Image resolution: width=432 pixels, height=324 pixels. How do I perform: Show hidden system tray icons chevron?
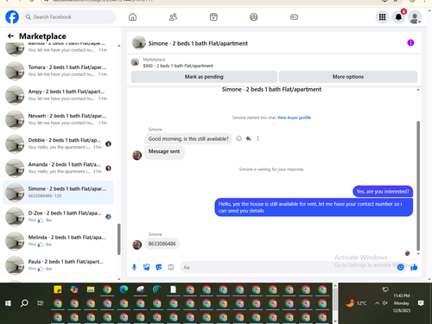click(x=377, y=303)
